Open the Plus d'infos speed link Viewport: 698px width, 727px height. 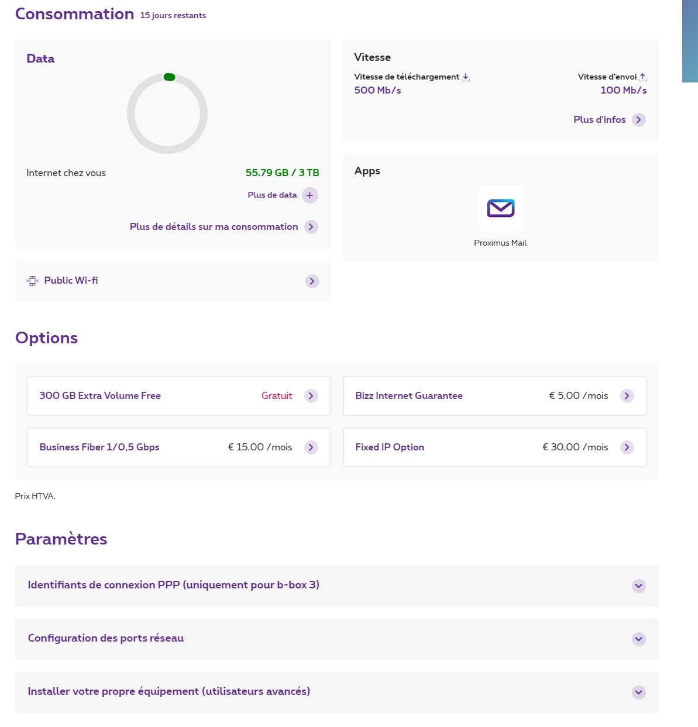pyautogui.click(x=599, y=120)
